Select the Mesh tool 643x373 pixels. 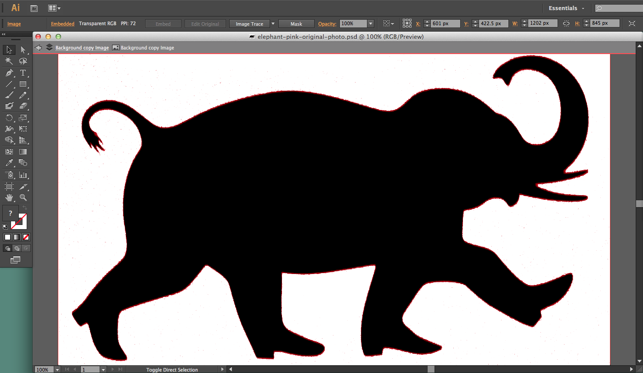click(9, 152)
